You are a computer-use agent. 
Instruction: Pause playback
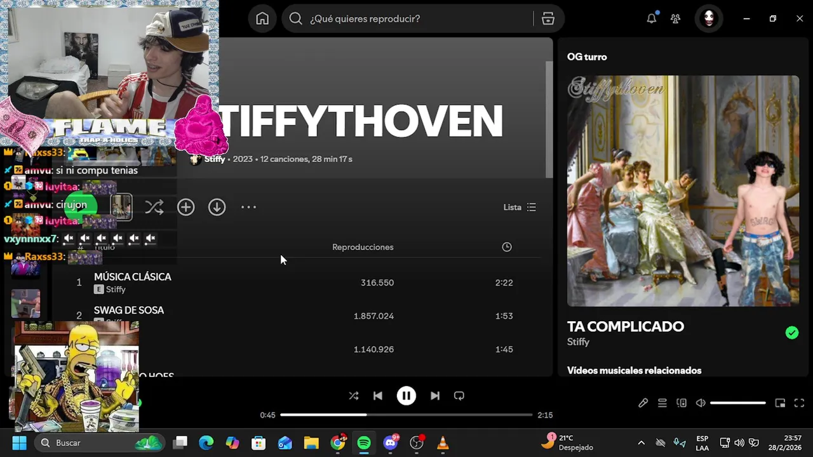tap(406, 395)
